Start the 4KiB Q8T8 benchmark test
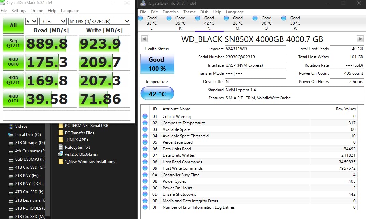366x219 pixels. click(13, 62)
